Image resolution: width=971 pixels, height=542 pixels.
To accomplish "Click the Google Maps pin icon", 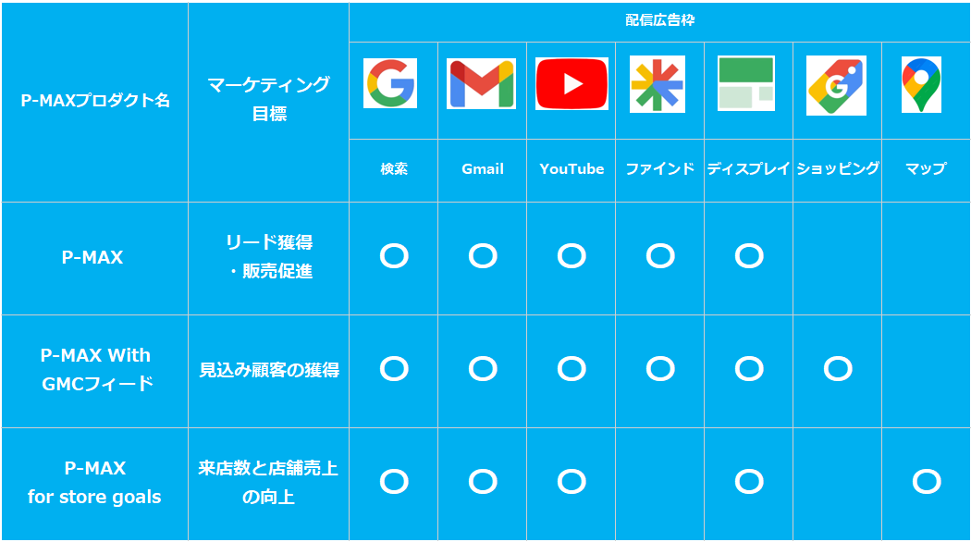I will pos(921,84).
